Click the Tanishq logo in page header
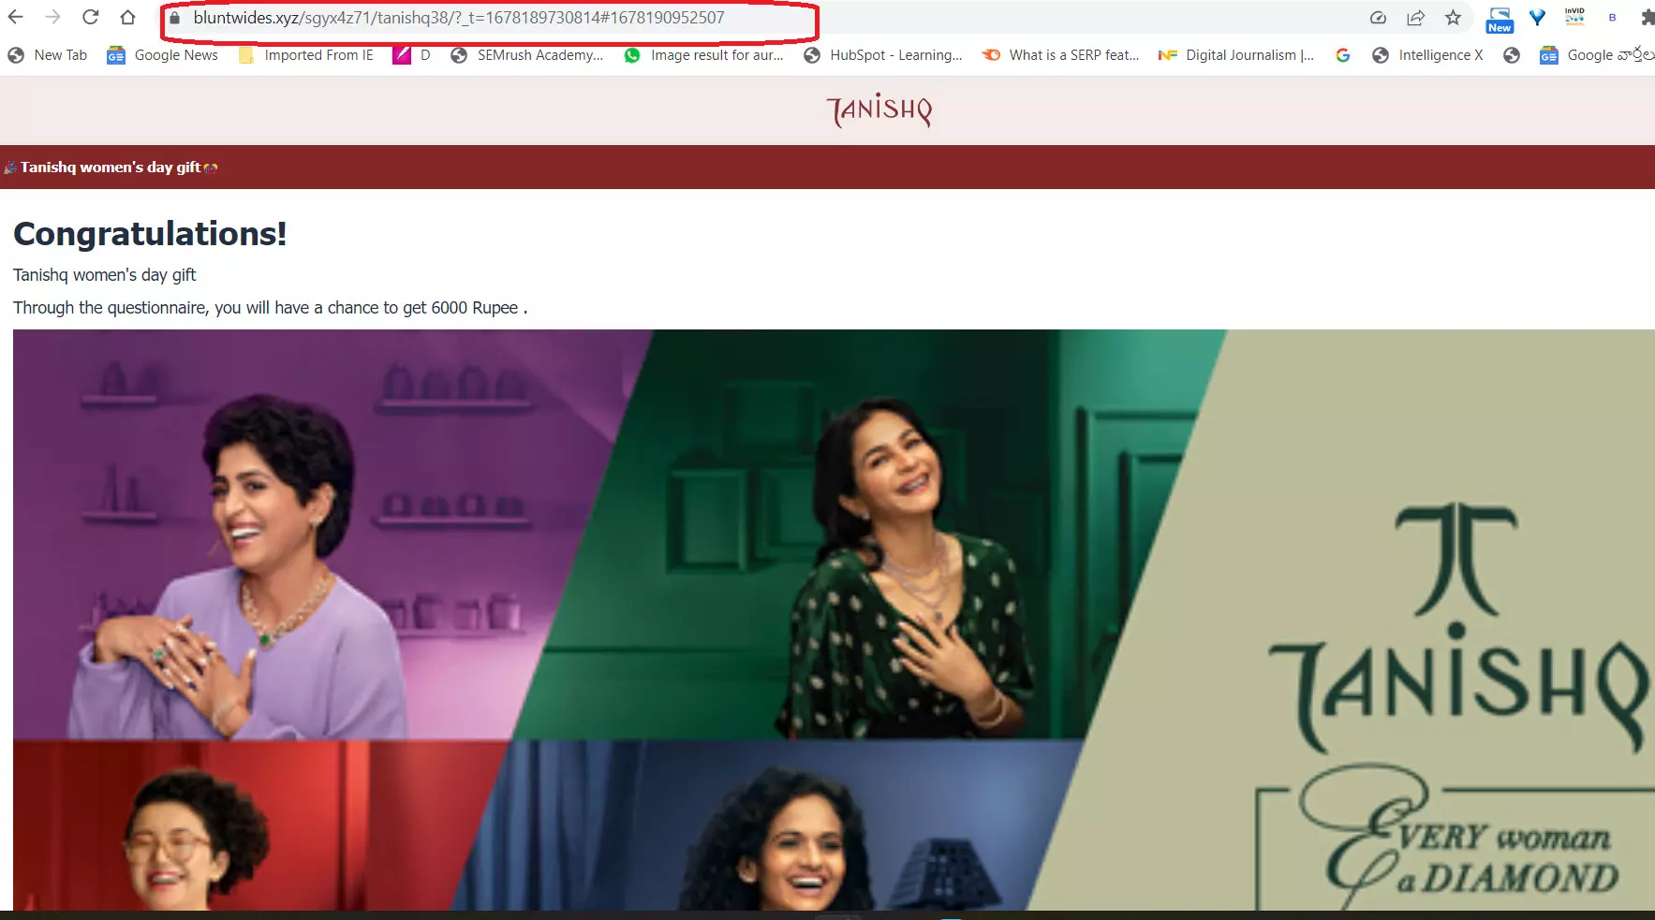 point(879,110)
